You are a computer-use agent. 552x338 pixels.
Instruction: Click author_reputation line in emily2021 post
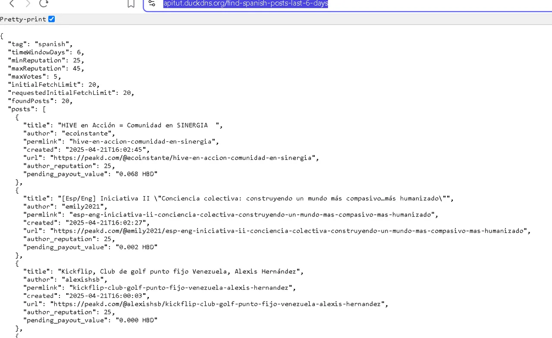click(x=69, y=239)
